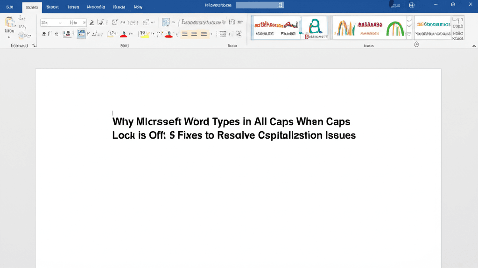Select the teal and orange text style

point(433,28)
